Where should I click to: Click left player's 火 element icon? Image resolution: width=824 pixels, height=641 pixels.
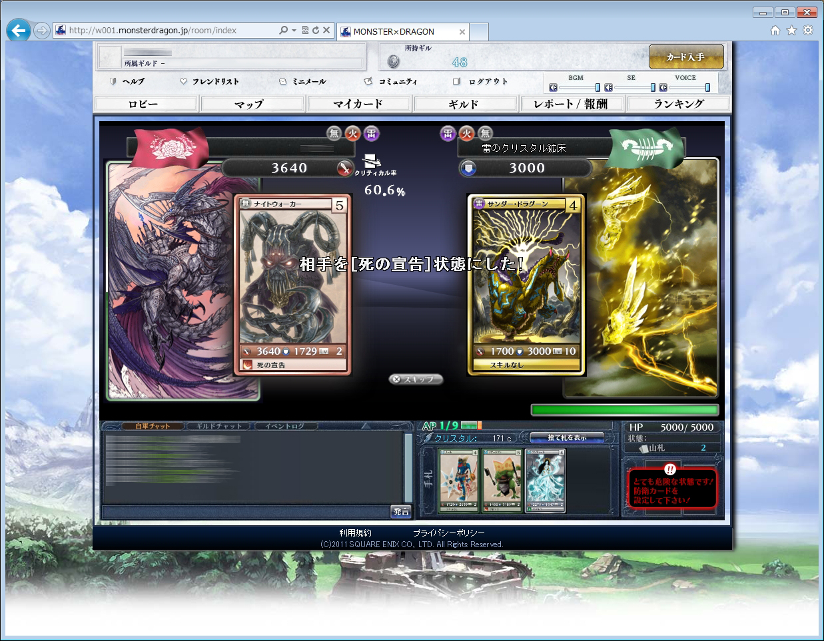(x=352, y=134)
